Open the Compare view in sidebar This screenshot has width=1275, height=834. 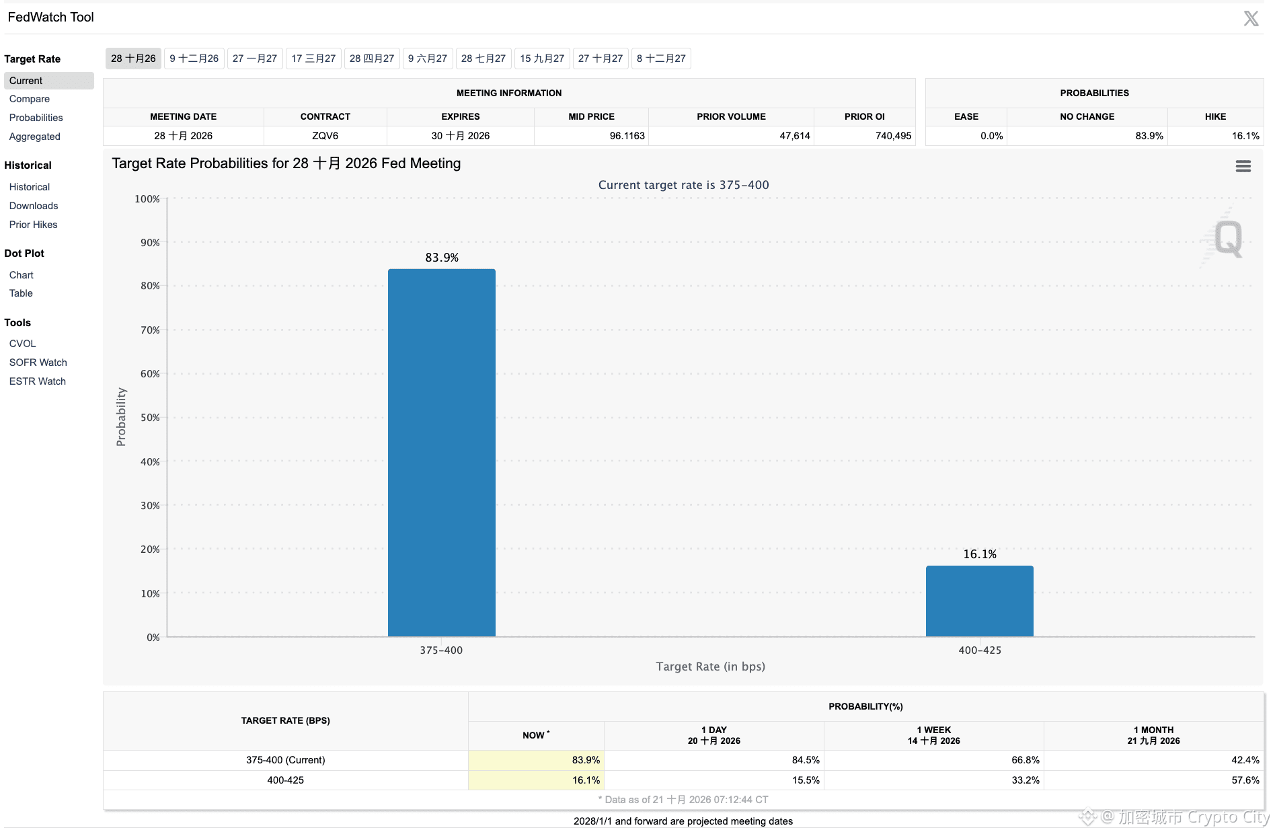pyautogui.click(x=30, y=99)
